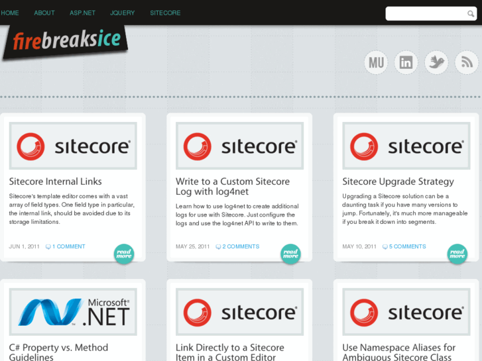Open the 2 COMMENTS link
The height and width of the screenshot is (361, 482).
point(241,246)
